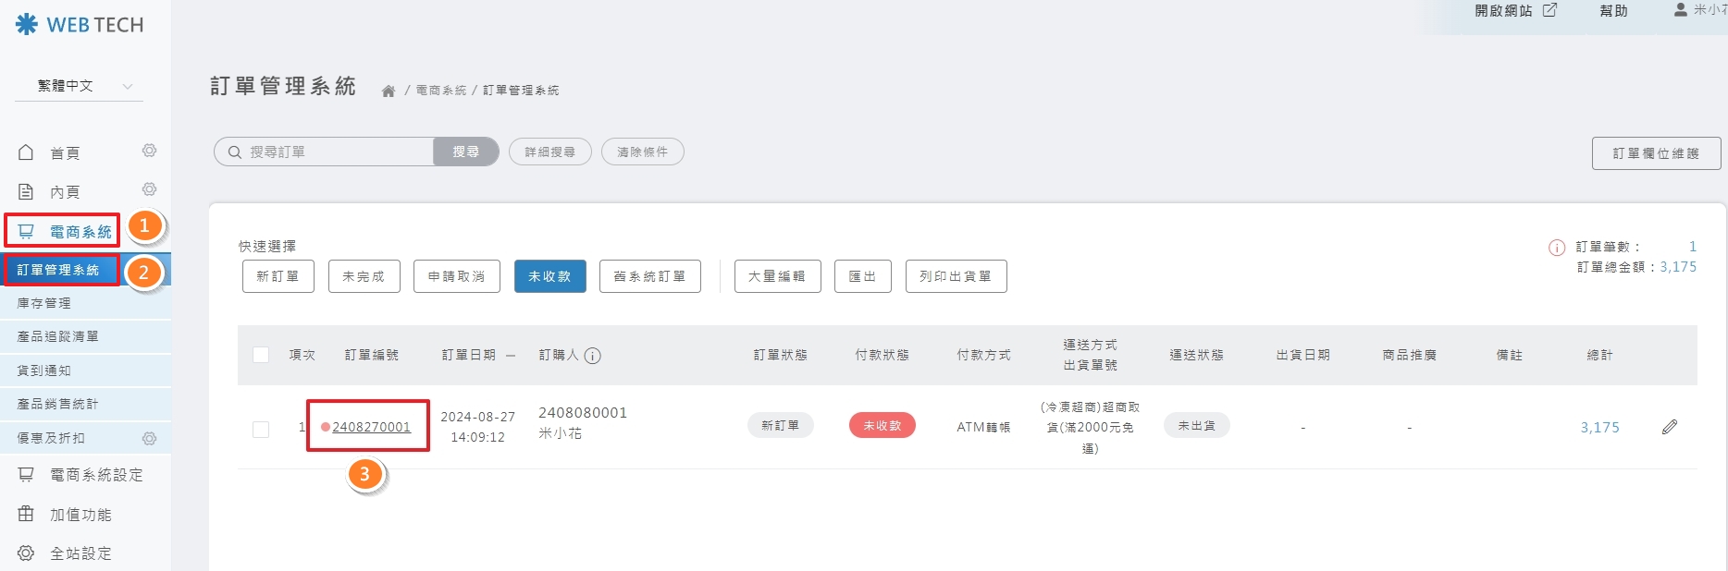
Task: Open the 繁體中文 language dropdown
Action: click(85, 86)
